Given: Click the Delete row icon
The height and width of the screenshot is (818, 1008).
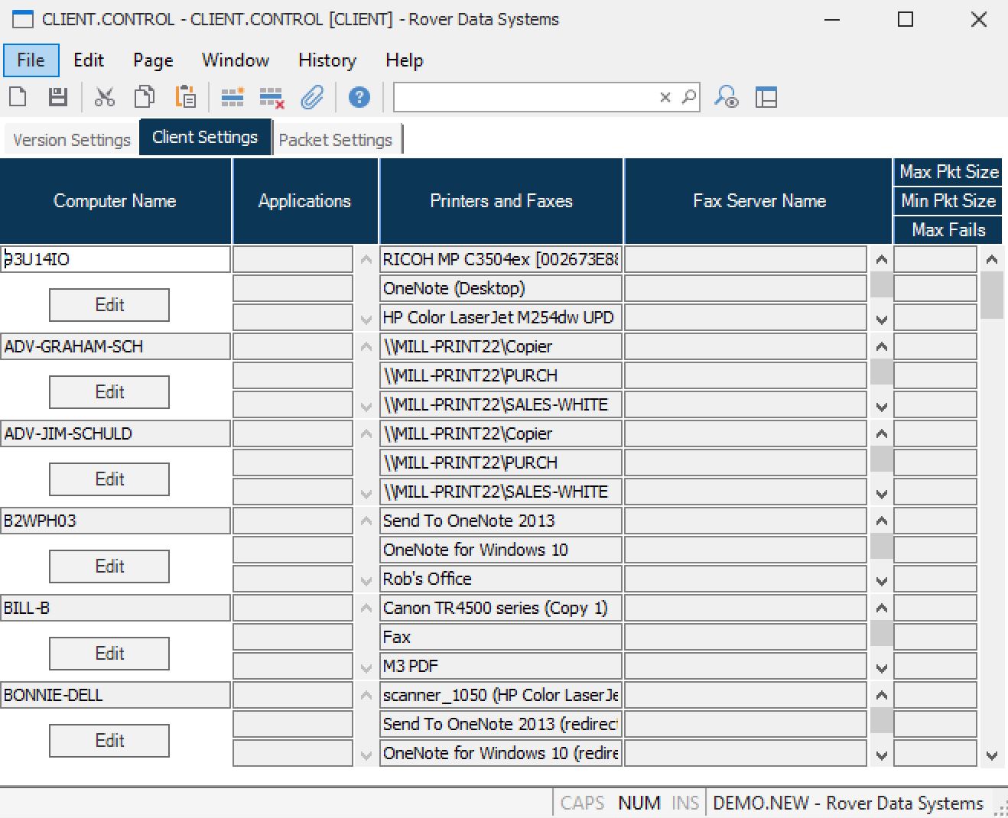Looking at the screenshot, I should [272, 97].
